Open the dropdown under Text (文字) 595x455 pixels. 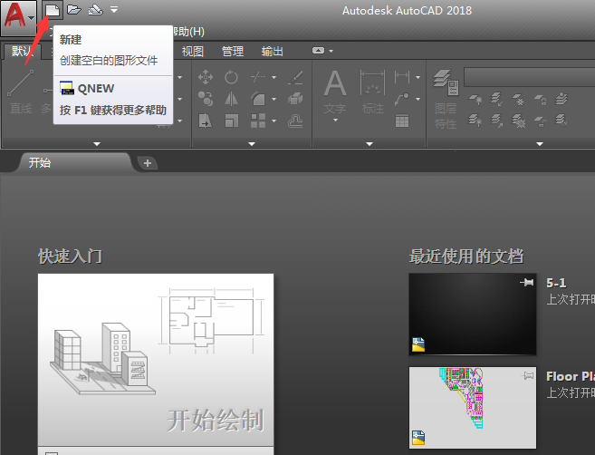tap(335, 121)
